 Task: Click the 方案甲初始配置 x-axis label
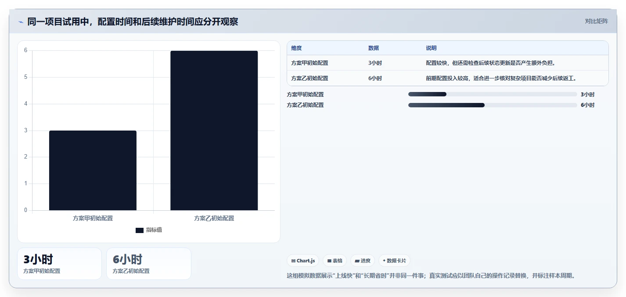pos(93,218)
